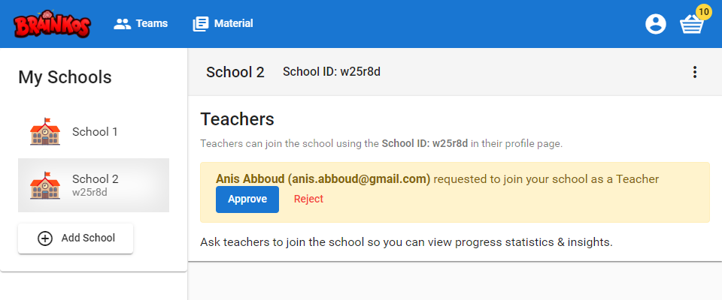Select School 2 w25r8d list item

click(93, 185)
